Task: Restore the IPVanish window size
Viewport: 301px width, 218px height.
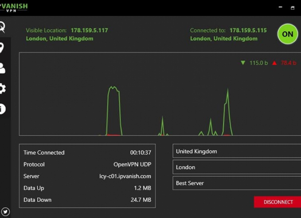Action: point(293,8)
